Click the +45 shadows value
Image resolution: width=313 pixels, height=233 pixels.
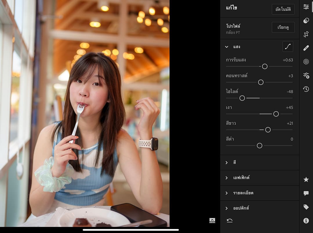[x=290, y=108]
